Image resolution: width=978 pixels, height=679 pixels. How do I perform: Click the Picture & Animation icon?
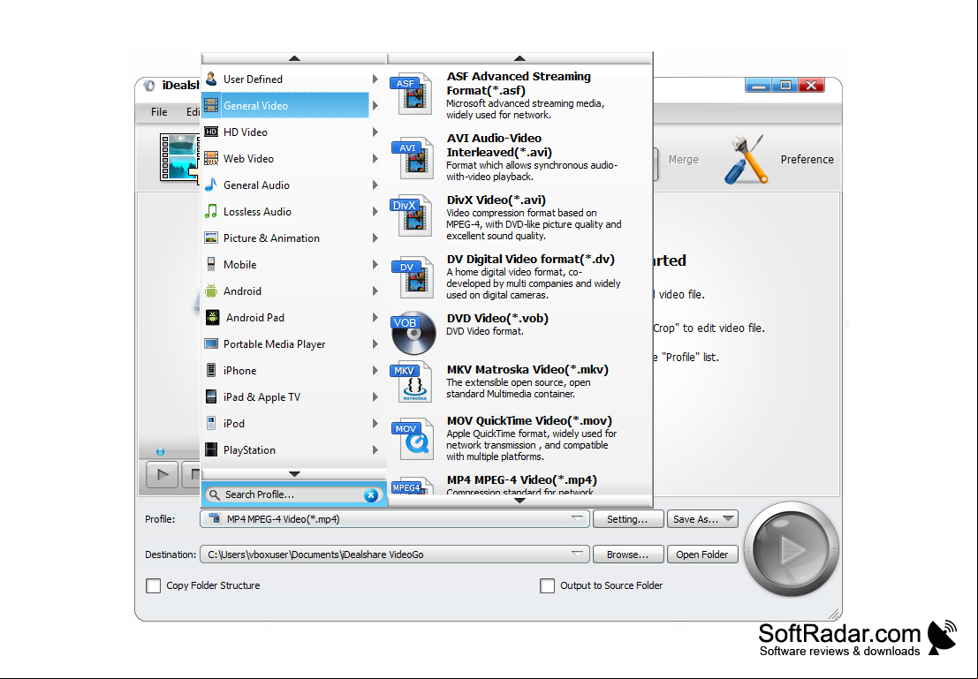[211, 238]
